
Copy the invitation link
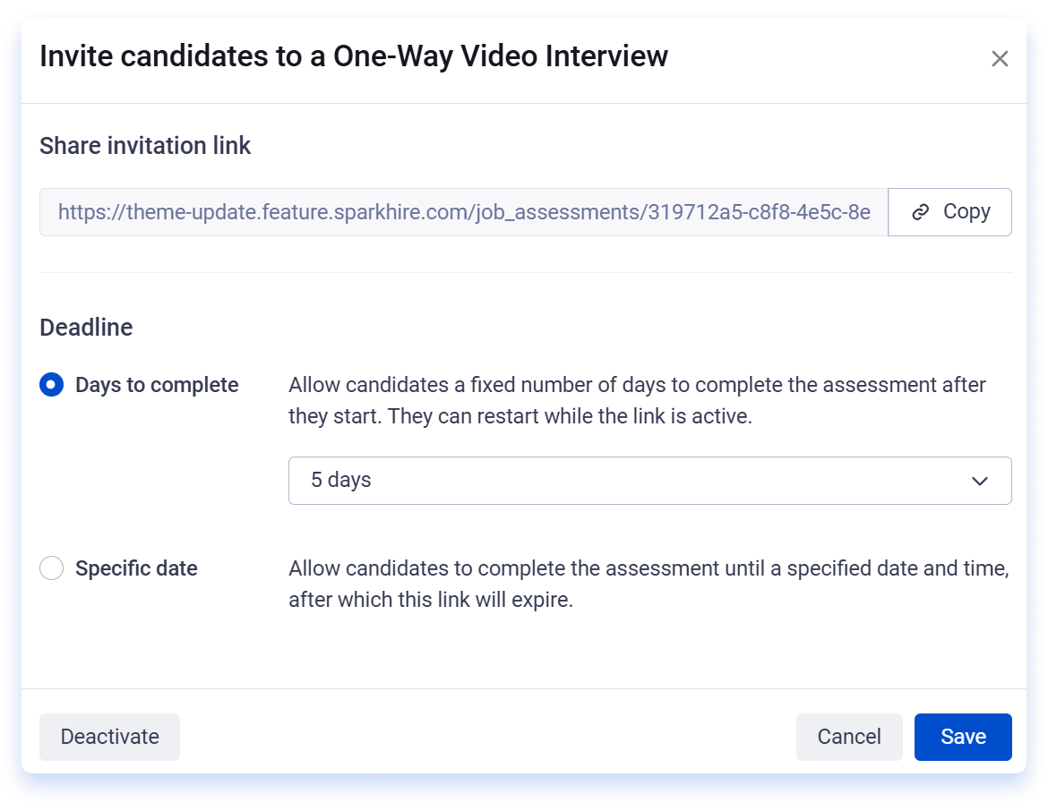pos(949,212)
